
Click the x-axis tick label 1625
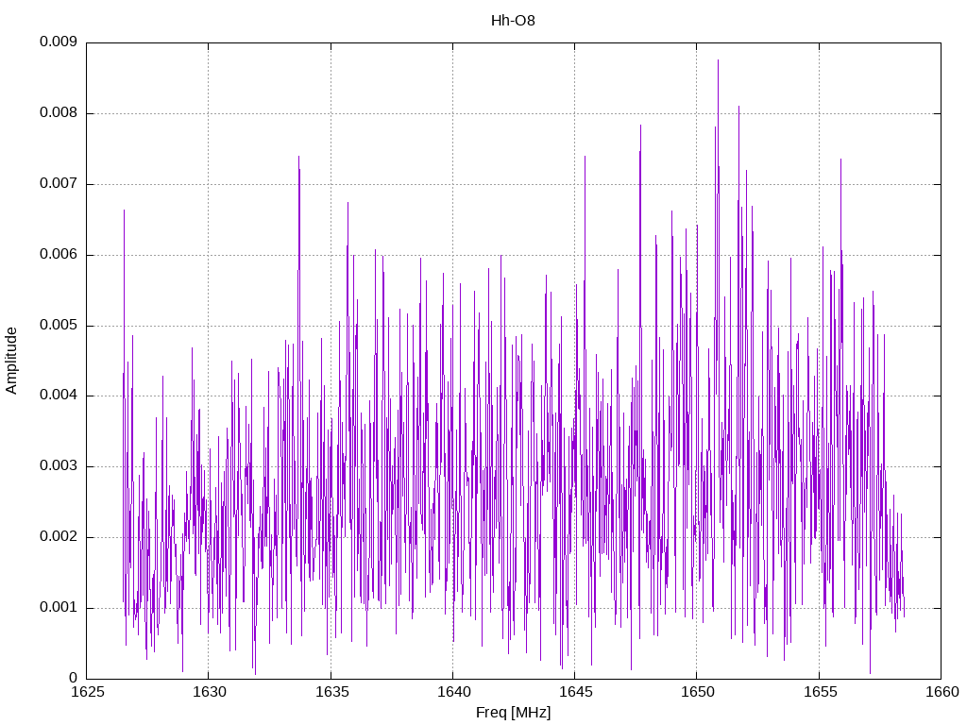(87, 692)
